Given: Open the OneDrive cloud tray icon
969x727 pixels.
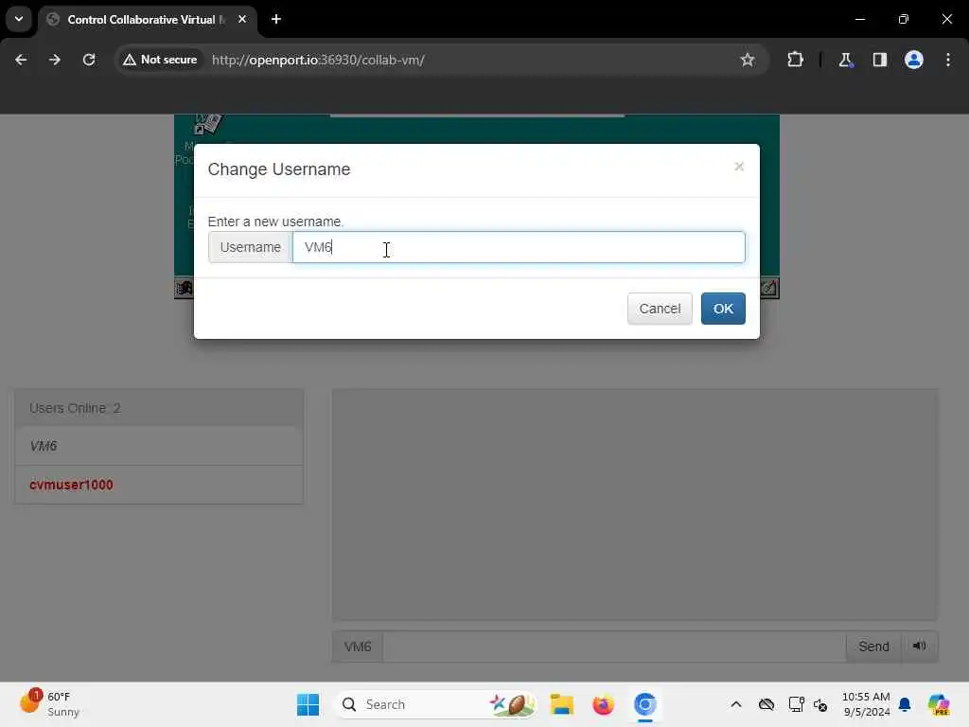Looking at the screenshot, I should coord(766,704).
